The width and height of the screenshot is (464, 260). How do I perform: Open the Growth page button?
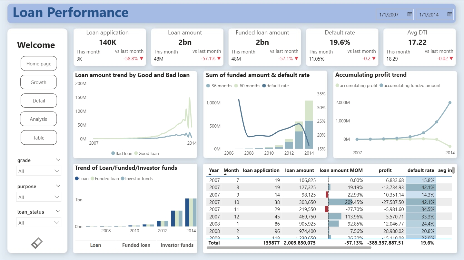[38, 82]
